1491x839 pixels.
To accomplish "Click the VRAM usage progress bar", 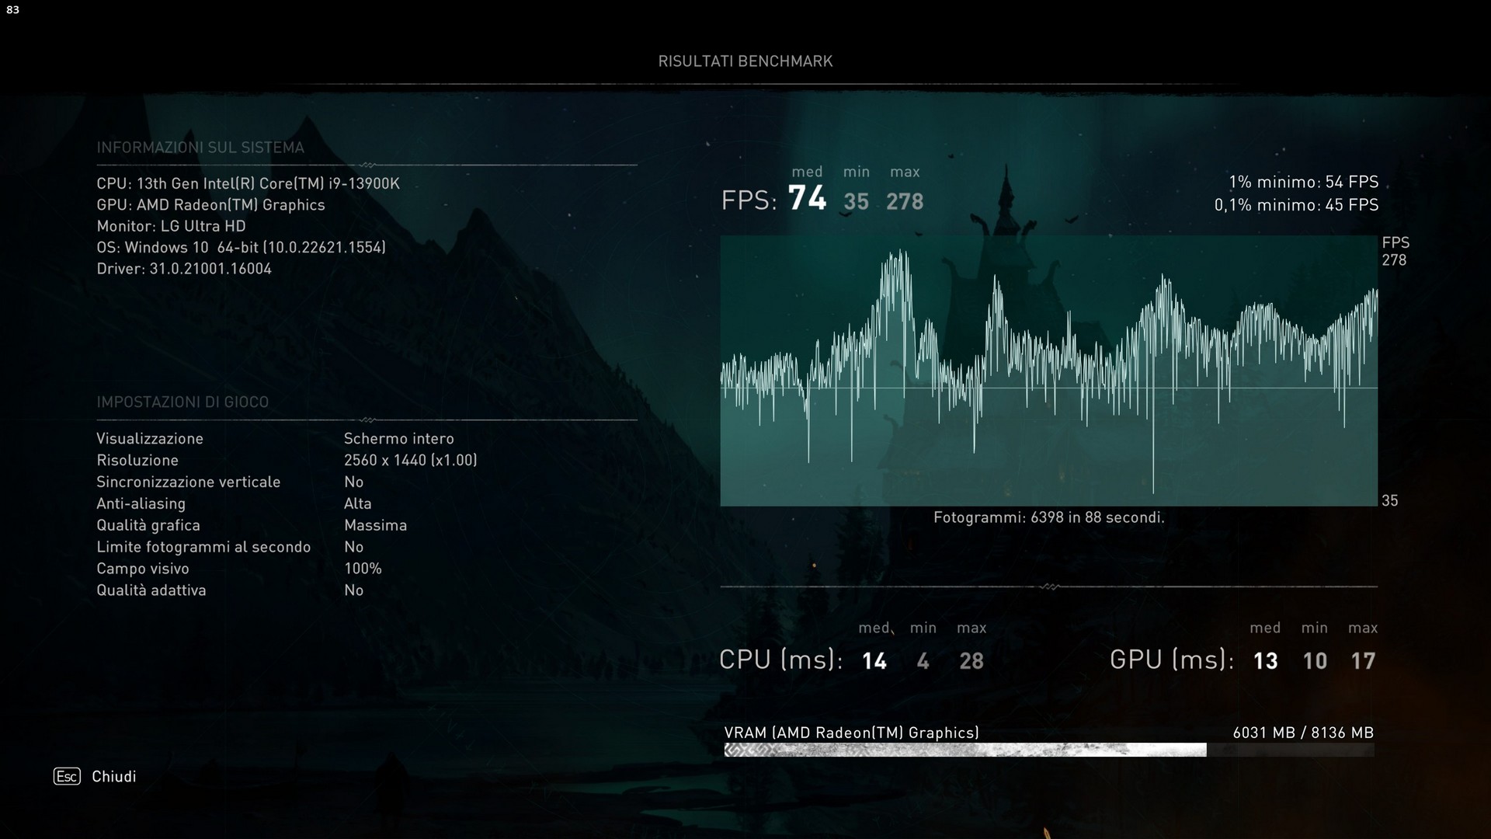I will coord(1048,750).
